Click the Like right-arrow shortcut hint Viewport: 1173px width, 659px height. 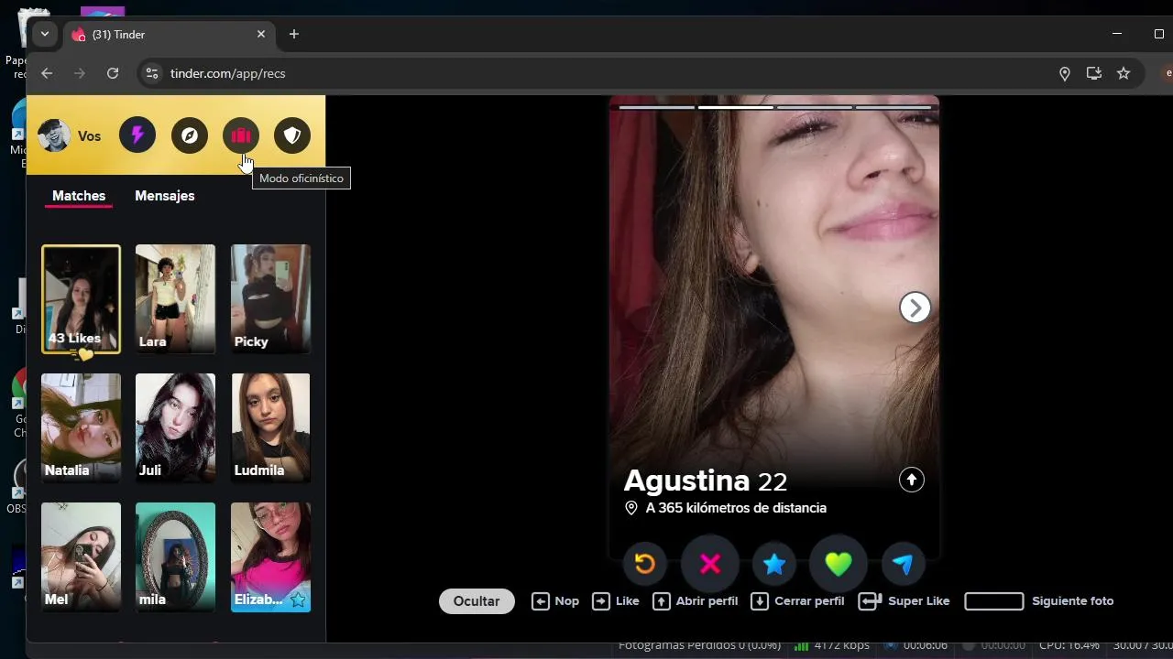[616, 601]
